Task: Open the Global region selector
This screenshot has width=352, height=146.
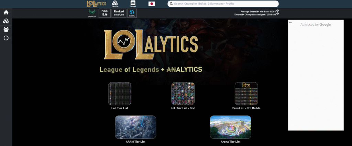Action: (132, 13)
